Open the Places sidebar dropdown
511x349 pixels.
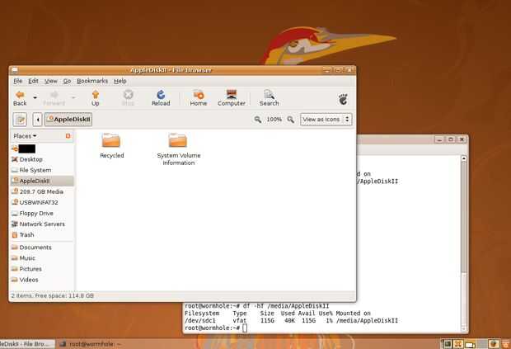25,136
